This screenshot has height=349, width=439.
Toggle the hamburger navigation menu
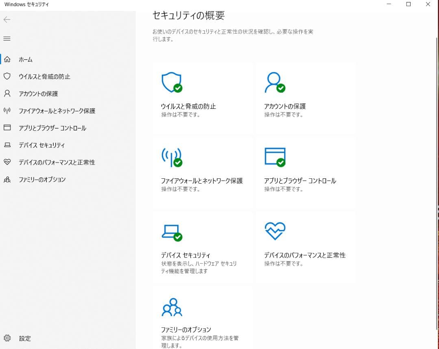tap(7, 39)
